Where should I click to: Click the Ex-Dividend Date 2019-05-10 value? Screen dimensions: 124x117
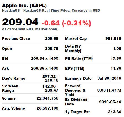(110, 102)
